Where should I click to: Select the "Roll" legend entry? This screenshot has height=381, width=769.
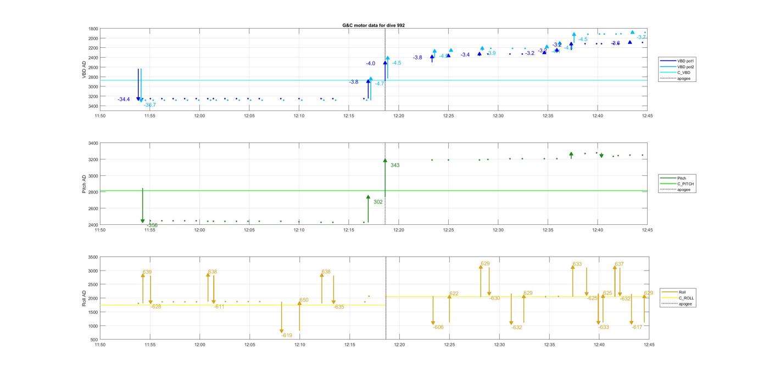[x=678, y=292]
